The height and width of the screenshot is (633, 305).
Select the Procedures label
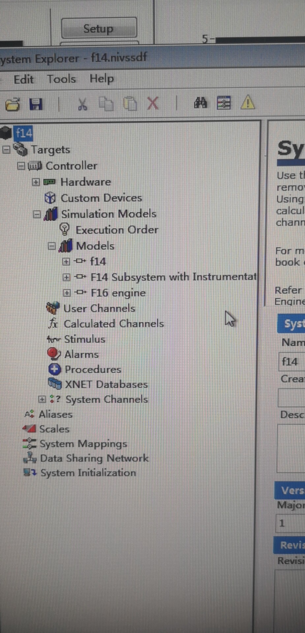[x=93, y=369]
